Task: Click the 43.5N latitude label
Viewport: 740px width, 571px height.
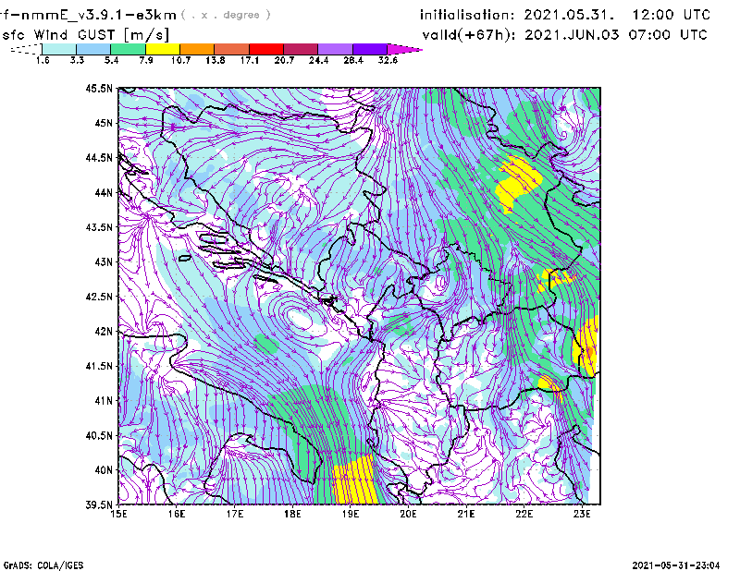Action: coord(99,227)
